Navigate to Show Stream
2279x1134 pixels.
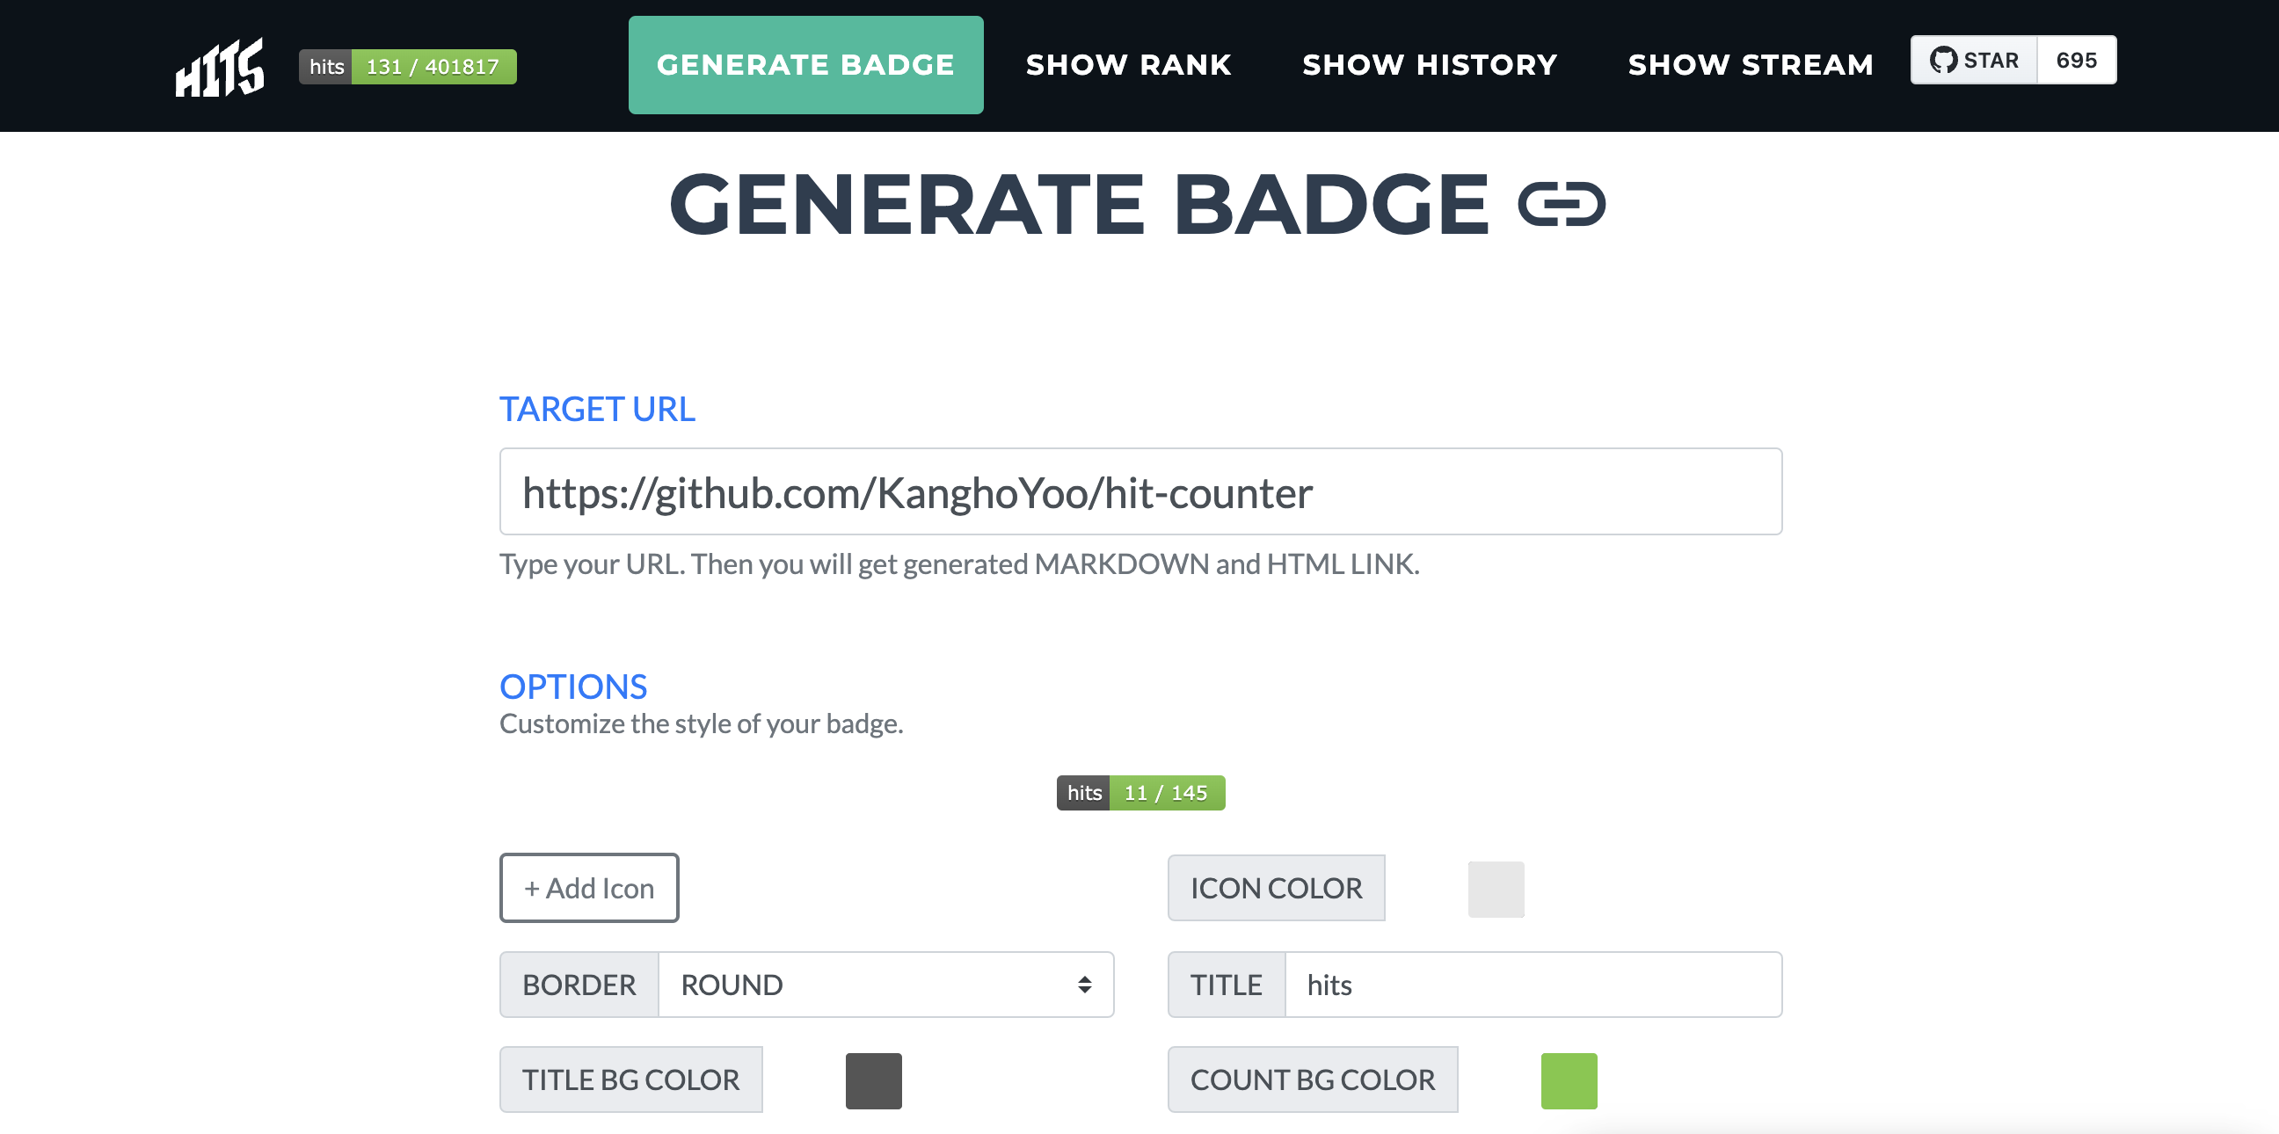(1750, 64)
